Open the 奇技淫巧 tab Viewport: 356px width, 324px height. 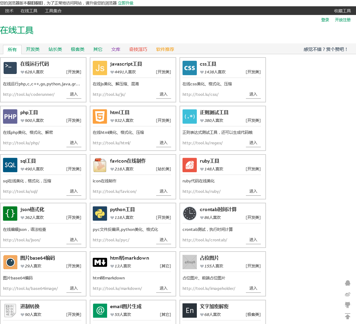coord(138,49)
